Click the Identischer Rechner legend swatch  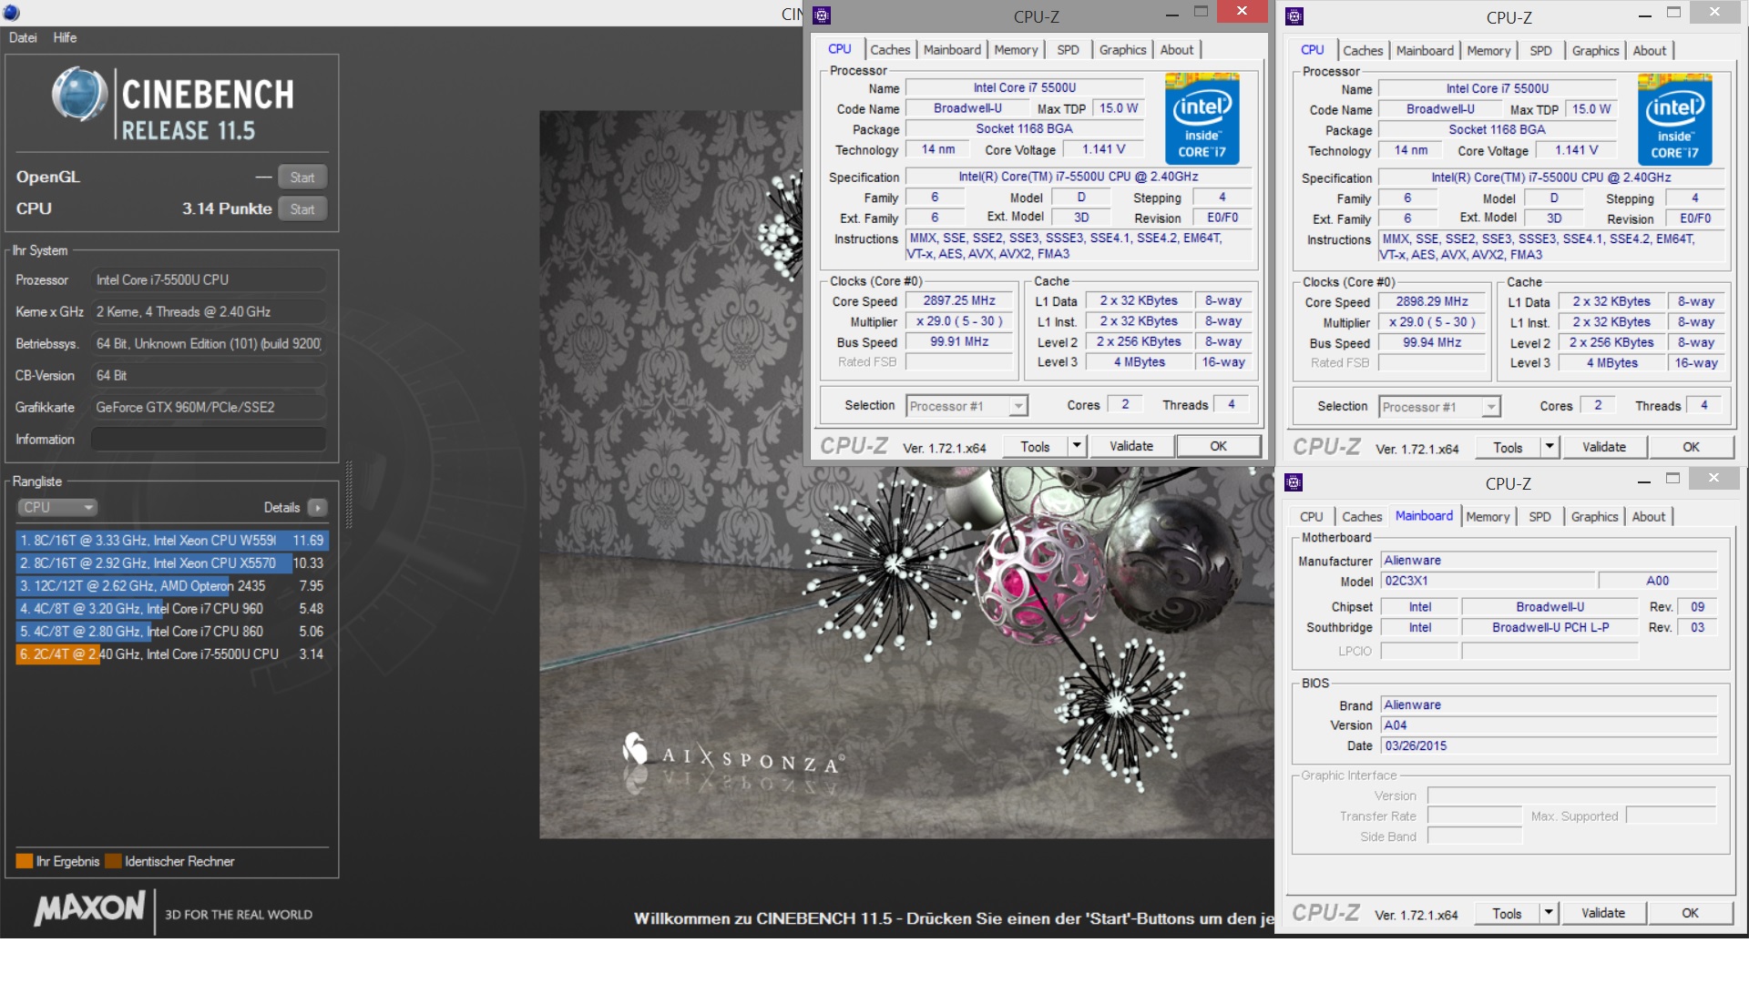pyautogui.click(x=113, y=861)
